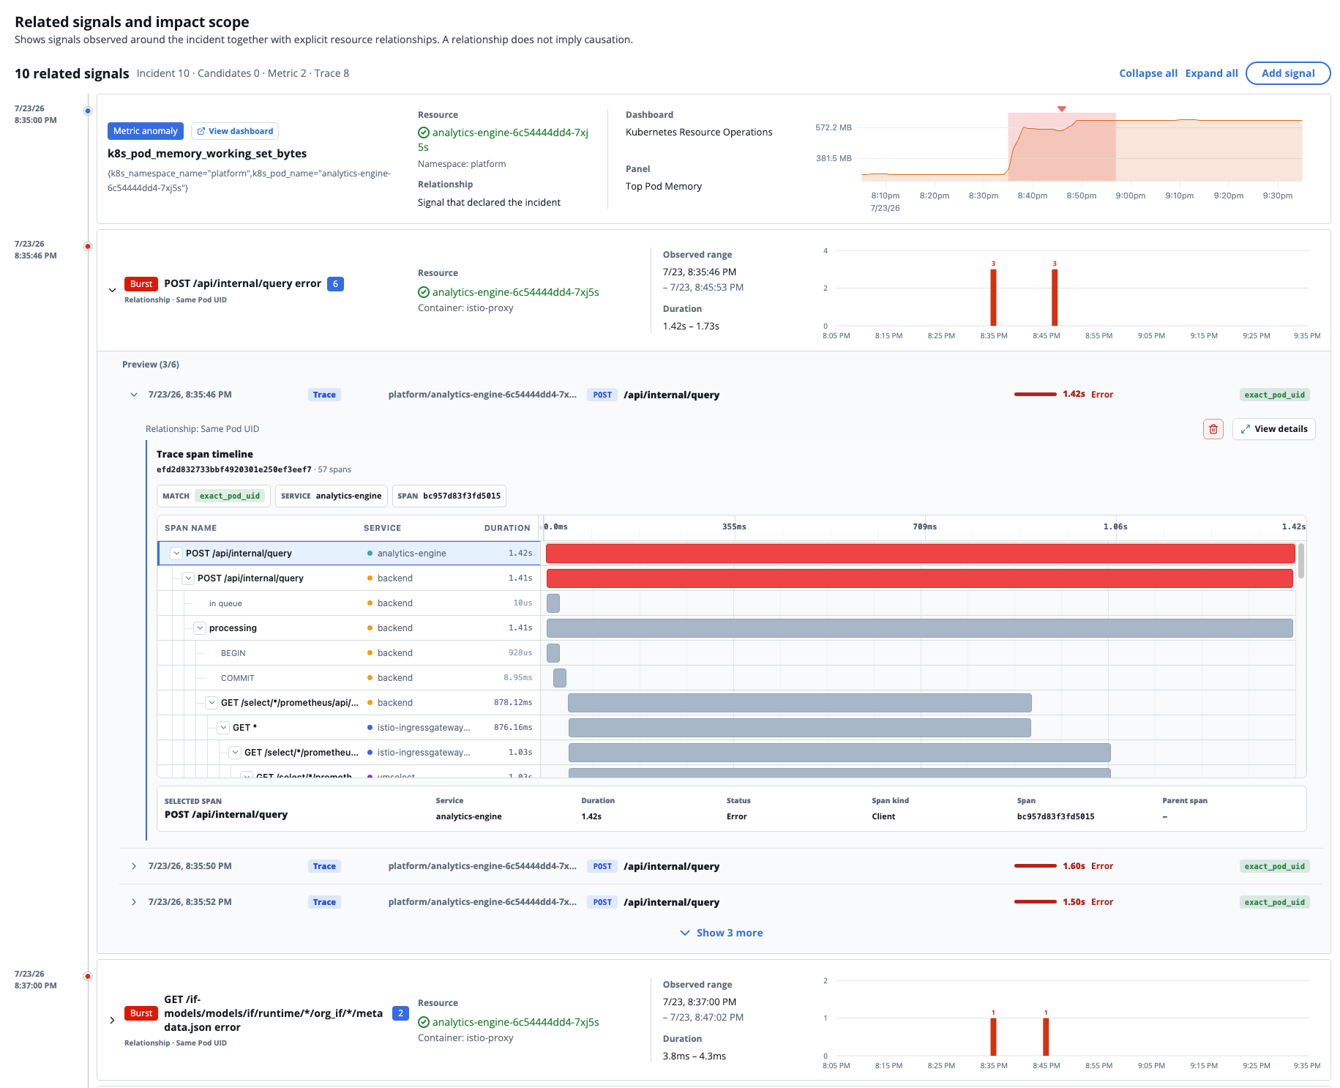The height and width of the screenshot is (1088, 1340).
Task: Collapse the istio-ingressgateway GET /select/*/prometheu span
Action: (x=235, y=753)
